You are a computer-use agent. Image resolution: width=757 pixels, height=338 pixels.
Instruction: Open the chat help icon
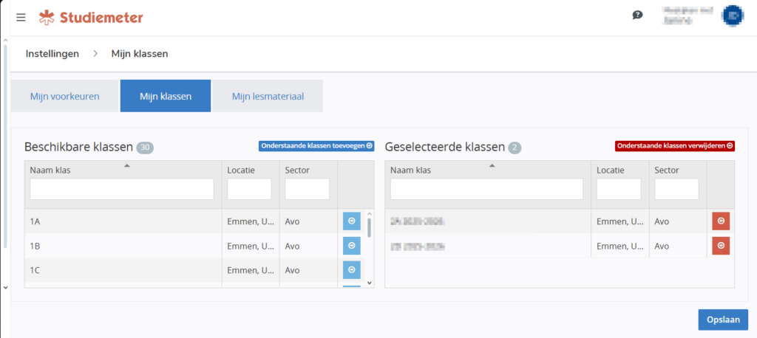(637, 15)
